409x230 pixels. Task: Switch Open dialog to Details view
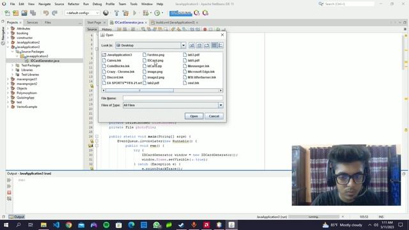point(220,45)
